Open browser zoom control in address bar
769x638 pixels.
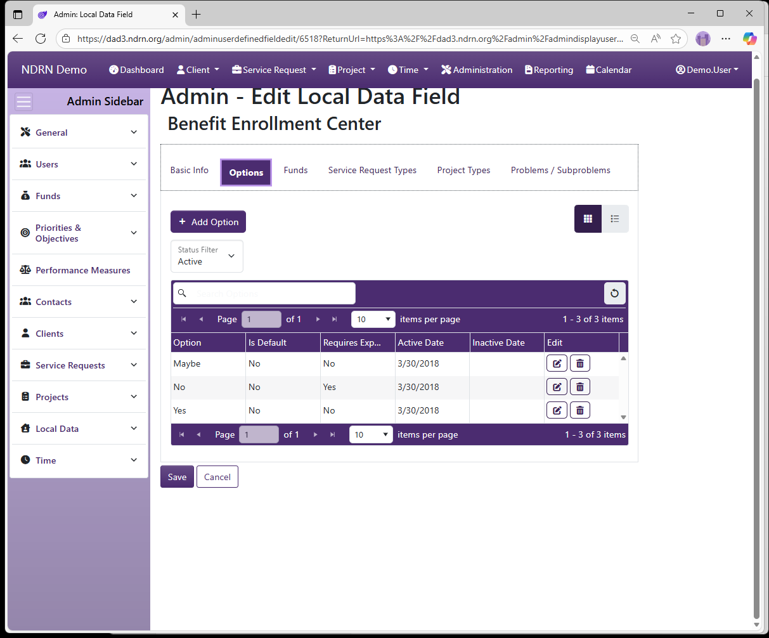pos(635,39)
